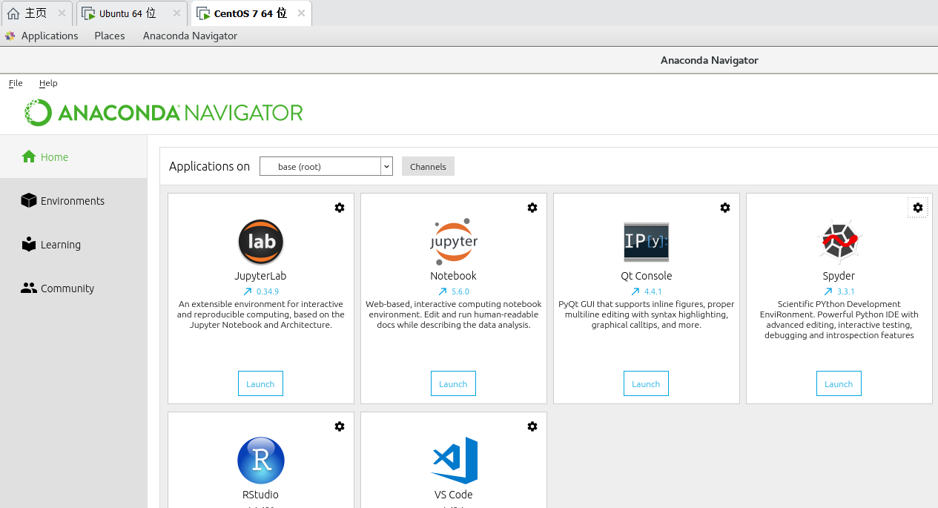938x508 pixels.
Task: Click the GNOME Applications menu icon
Action: (10, 36)
